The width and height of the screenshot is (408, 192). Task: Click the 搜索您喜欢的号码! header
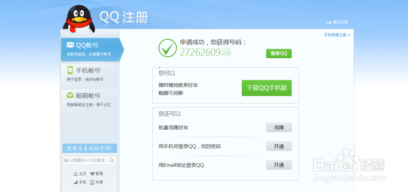pyautogui.click(x=89, y=148)
